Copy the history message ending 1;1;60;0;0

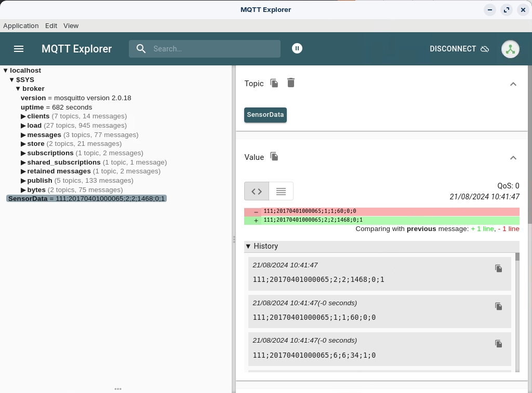tap(498, 306)
